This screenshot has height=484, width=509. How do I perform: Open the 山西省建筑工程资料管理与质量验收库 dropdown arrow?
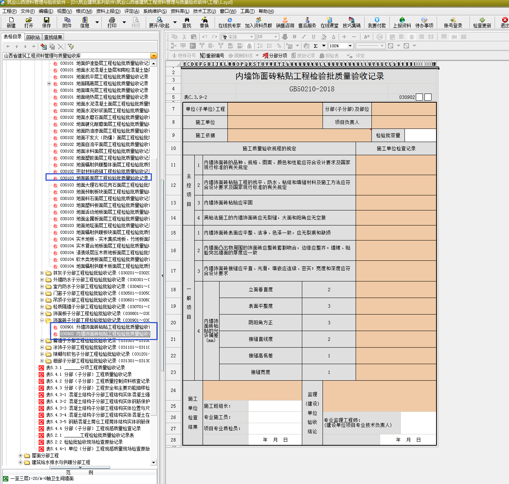[153, 56]
